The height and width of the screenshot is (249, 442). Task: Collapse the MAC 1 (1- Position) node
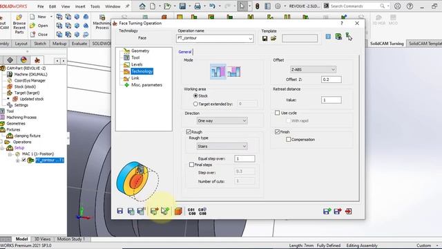coord(10,154)
